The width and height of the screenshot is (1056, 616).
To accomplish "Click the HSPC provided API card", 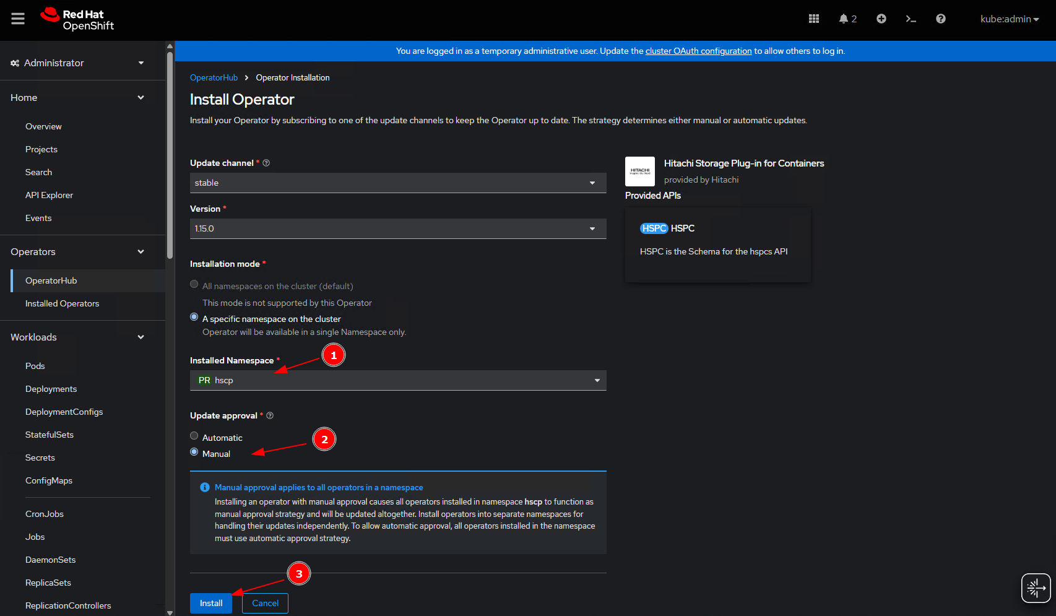I will [718, 245].
